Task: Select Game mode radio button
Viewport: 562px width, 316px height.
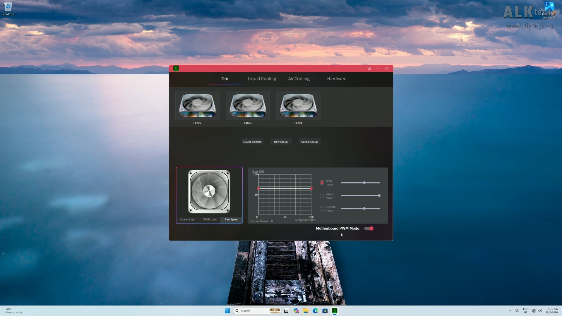Action: tap(322, 196)
